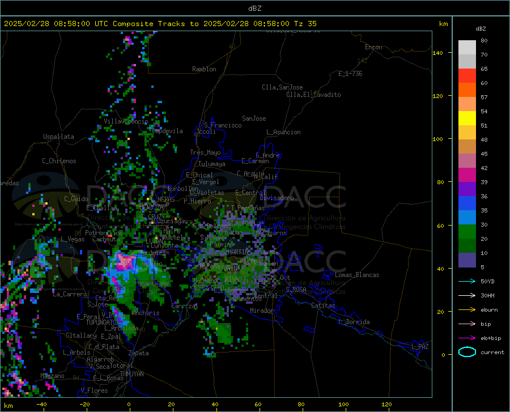Click the Mirador map label
Viewport: 510px width, 412px height.
click(x=261, y=311)
